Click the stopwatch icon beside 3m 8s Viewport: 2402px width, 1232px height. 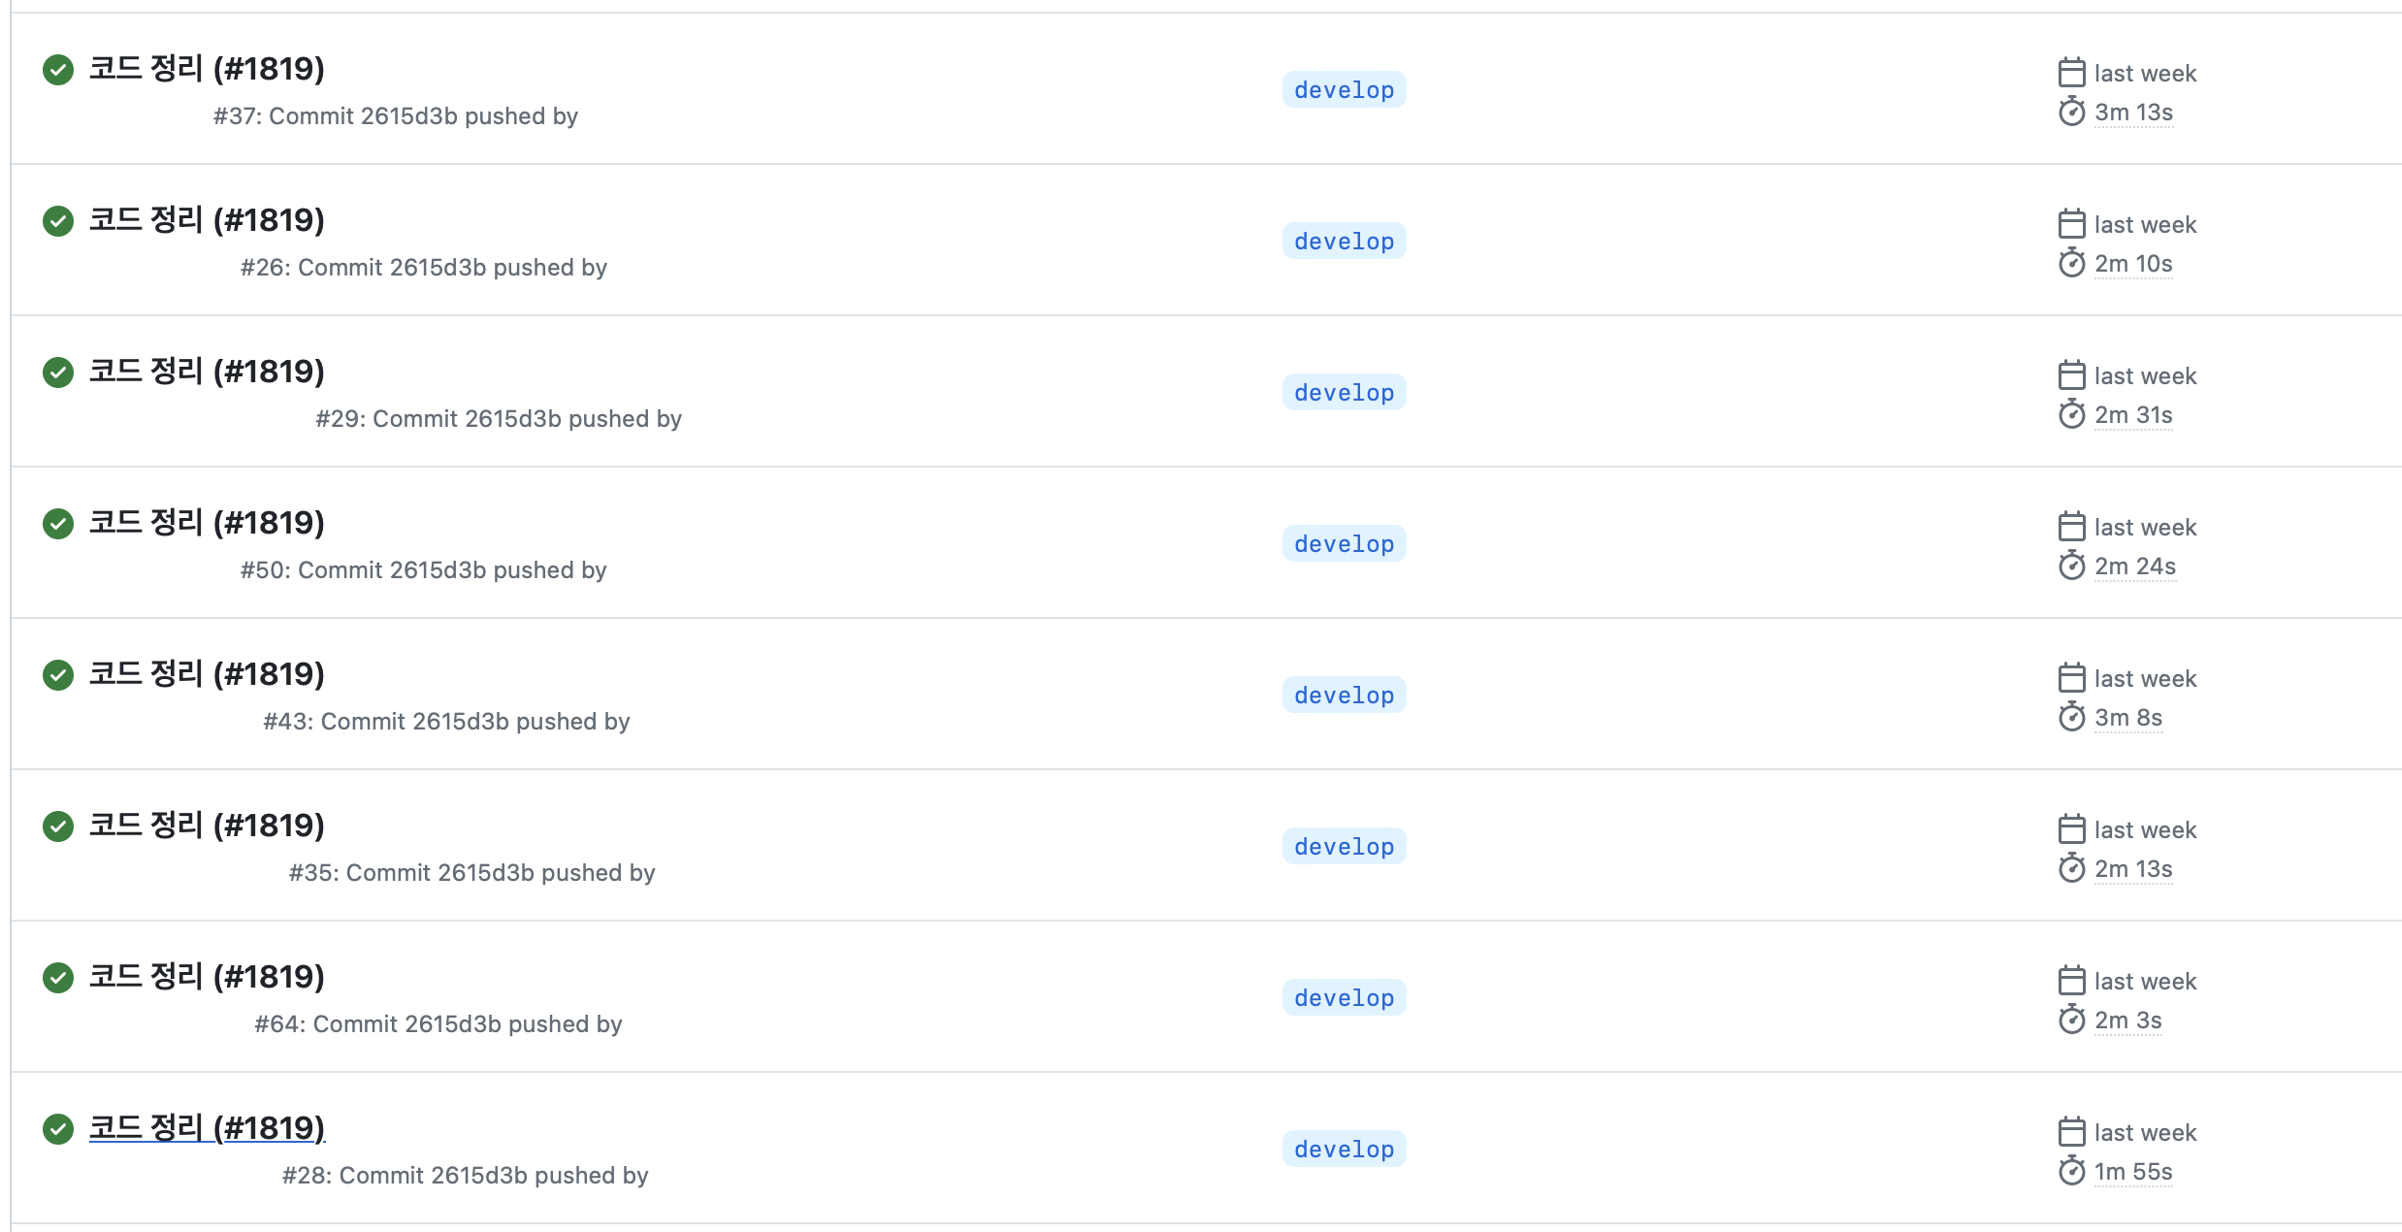pyautogui.click(x=2071, y=717)
